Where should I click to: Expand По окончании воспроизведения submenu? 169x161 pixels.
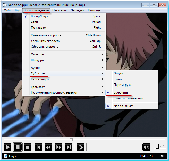[64, 92]
